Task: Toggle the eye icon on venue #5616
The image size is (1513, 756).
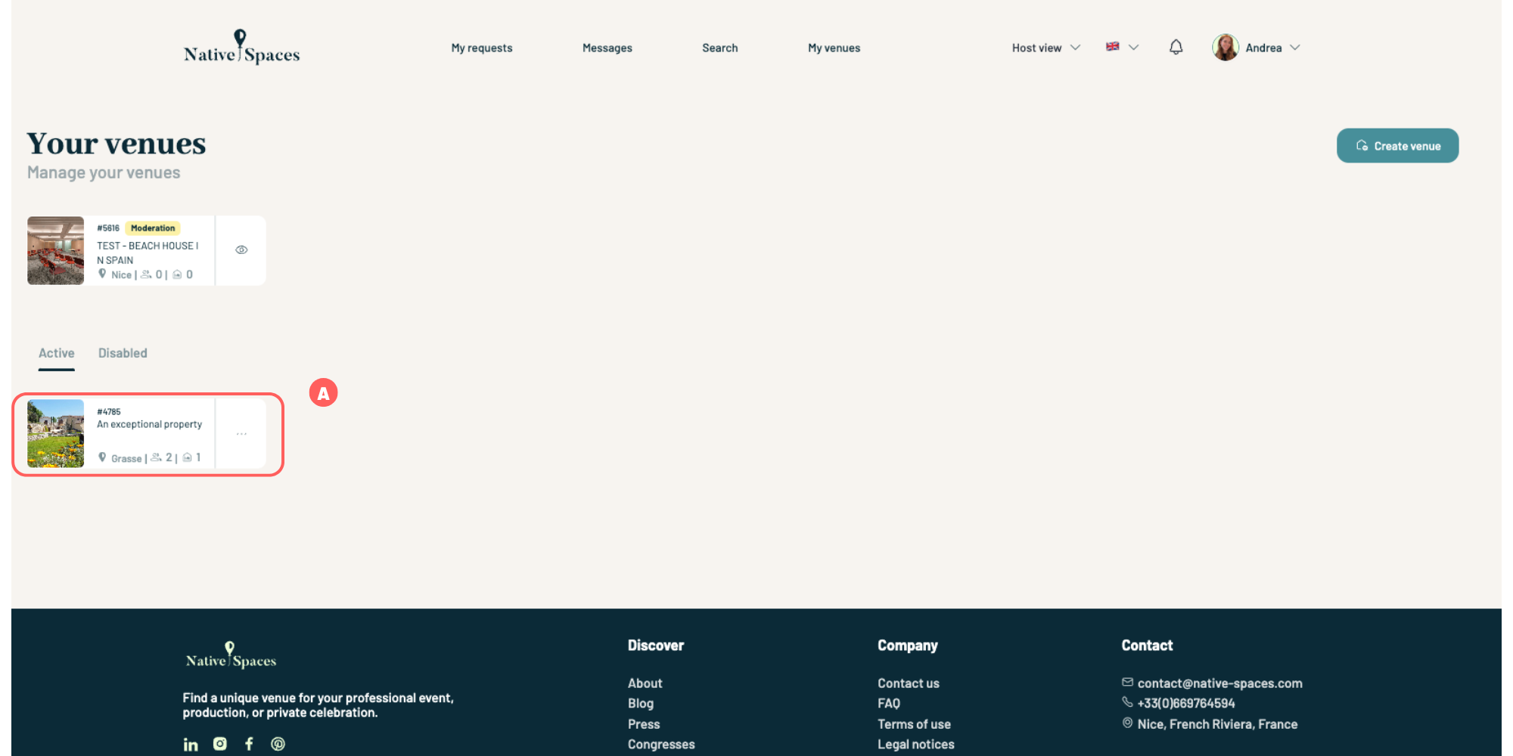Action: click(x=241, y=250)
